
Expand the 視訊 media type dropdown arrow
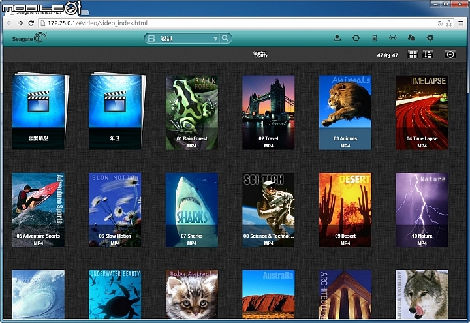coord(215,38)
